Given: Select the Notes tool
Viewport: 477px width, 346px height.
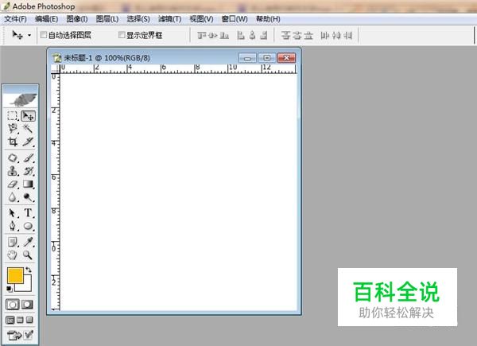Looking at the screenshot, I should [x=13, y=242].
